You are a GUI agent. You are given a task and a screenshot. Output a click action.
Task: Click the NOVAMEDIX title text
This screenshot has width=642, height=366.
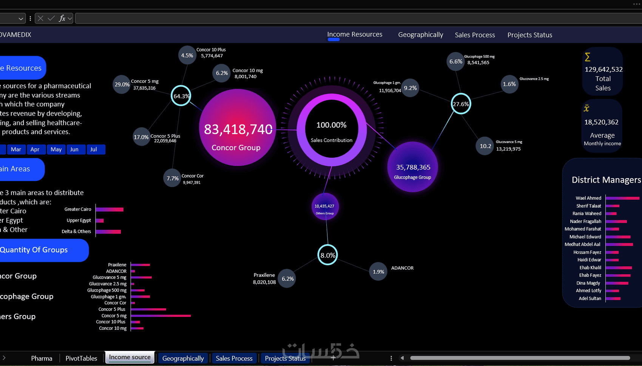15,35
